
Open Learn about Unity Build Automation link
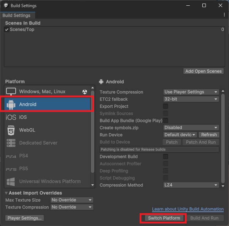tap(188, 209)
